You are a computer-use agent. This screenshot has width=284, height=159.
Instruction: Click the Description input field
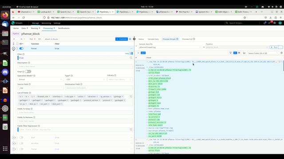[x=75, y=66]
